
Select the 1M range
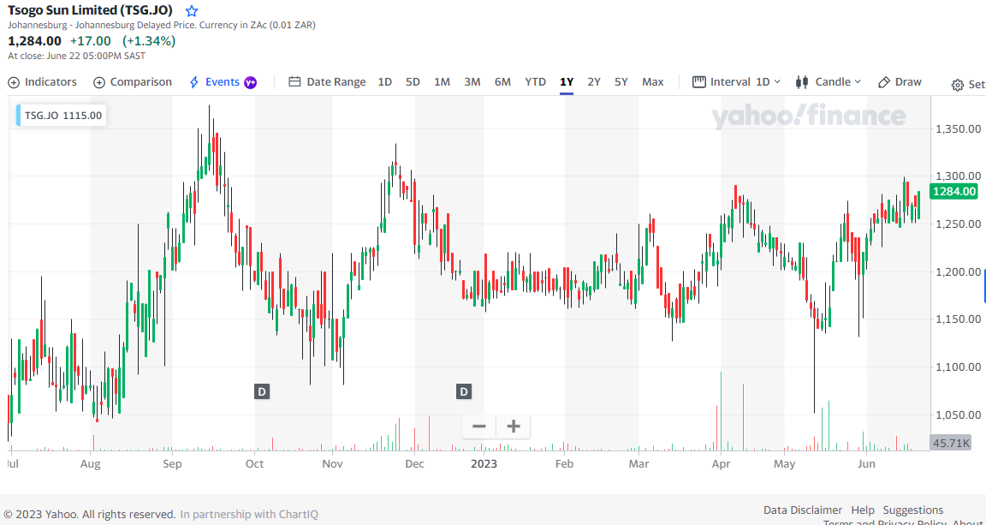click(x=442, y=82)
